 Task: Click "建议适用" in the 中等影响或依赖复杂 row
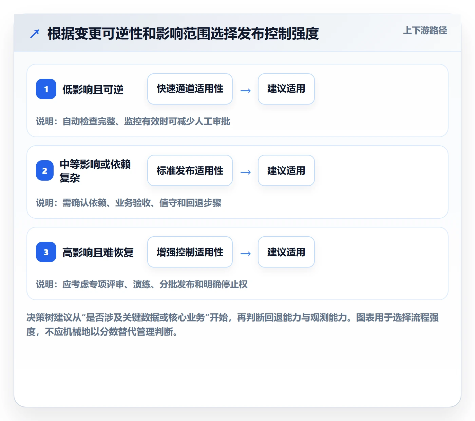point(286,170)
